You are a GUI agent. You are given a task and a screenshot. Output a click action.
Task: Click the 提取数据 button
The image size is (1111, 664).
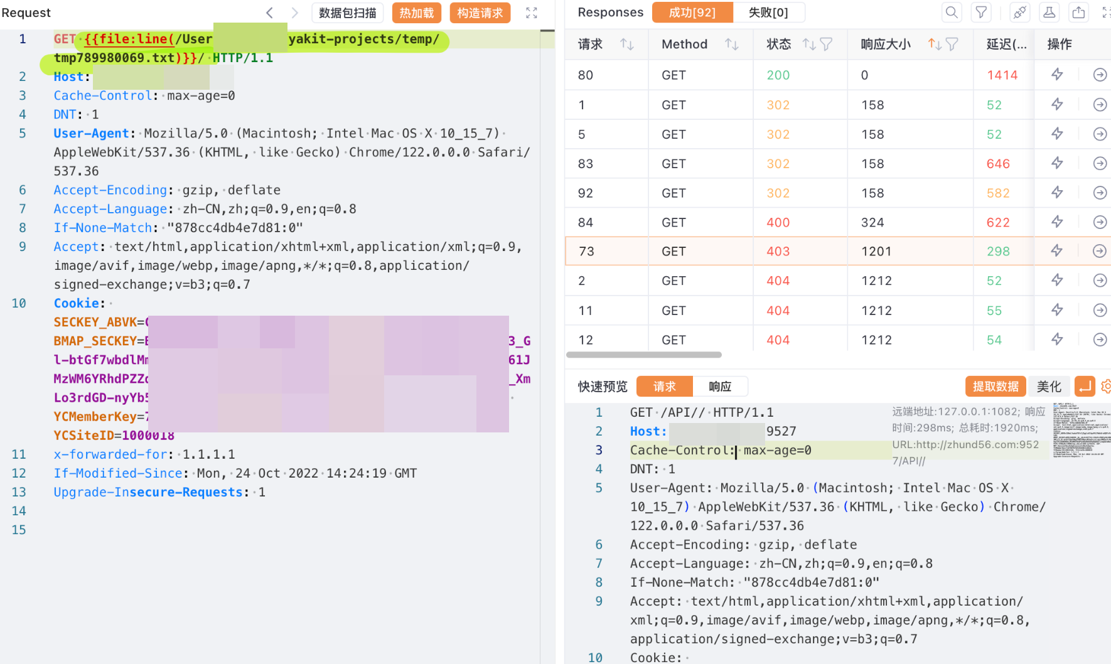pos(995,387)
